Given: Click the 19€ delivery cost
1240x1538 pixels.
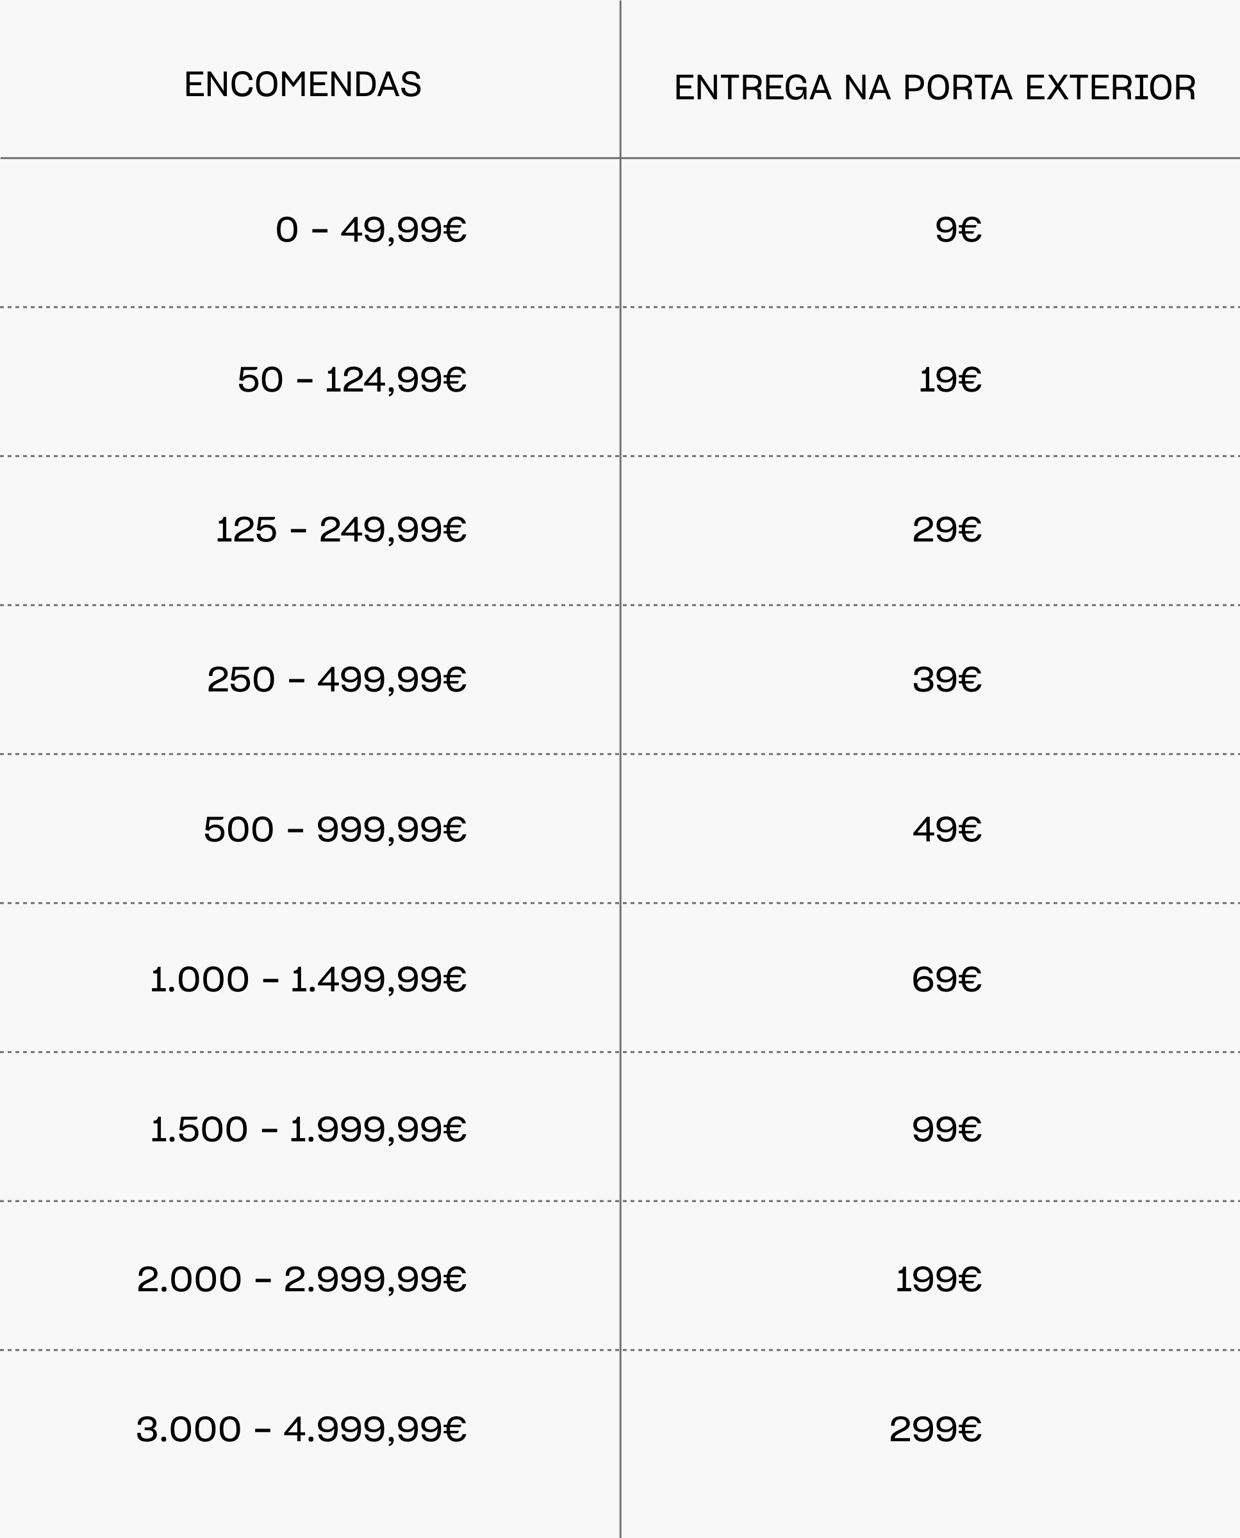Looking at the screenshot, I should pos(950,380).
